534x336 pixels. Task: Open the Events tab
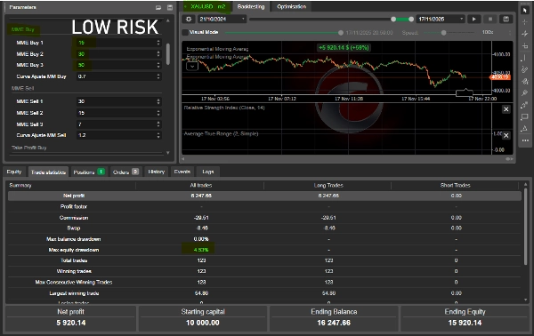182,172
